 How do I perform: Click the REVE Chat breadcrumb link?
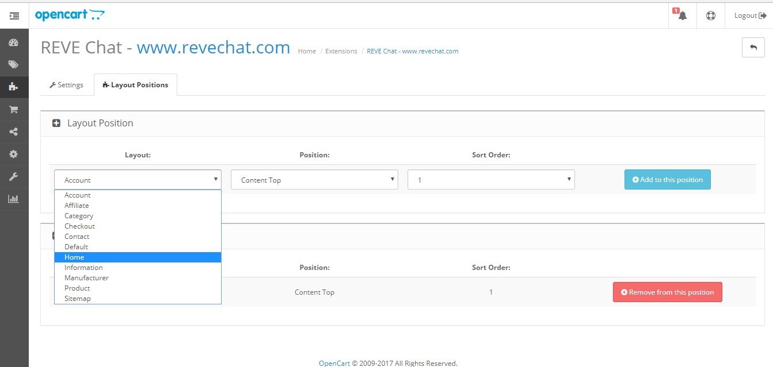[x=413, y=51]
